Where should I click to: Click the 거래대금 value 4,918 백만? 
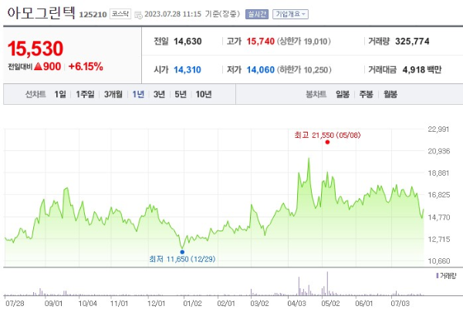click(422, 70)
